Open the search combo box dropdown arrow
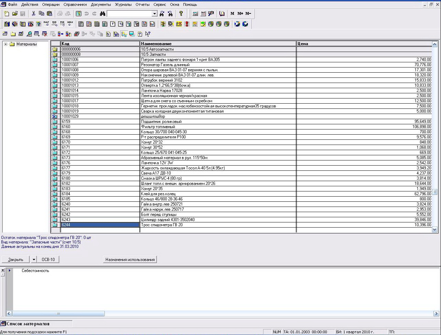441x335 pixels. coord(154,14)
